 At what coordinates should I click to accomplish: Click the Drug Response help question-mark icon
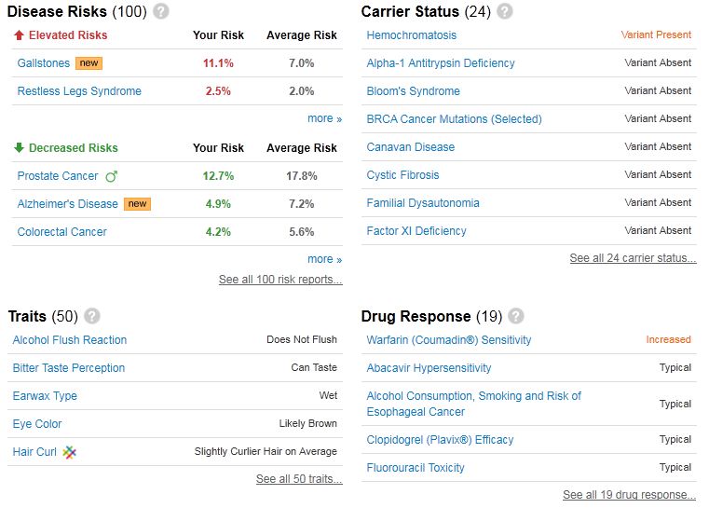516,316
